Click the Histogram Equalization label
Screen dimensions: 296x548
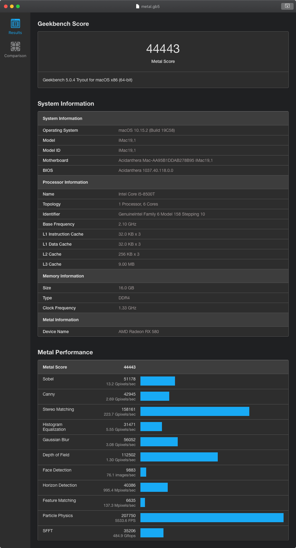(x=54, y=427)
